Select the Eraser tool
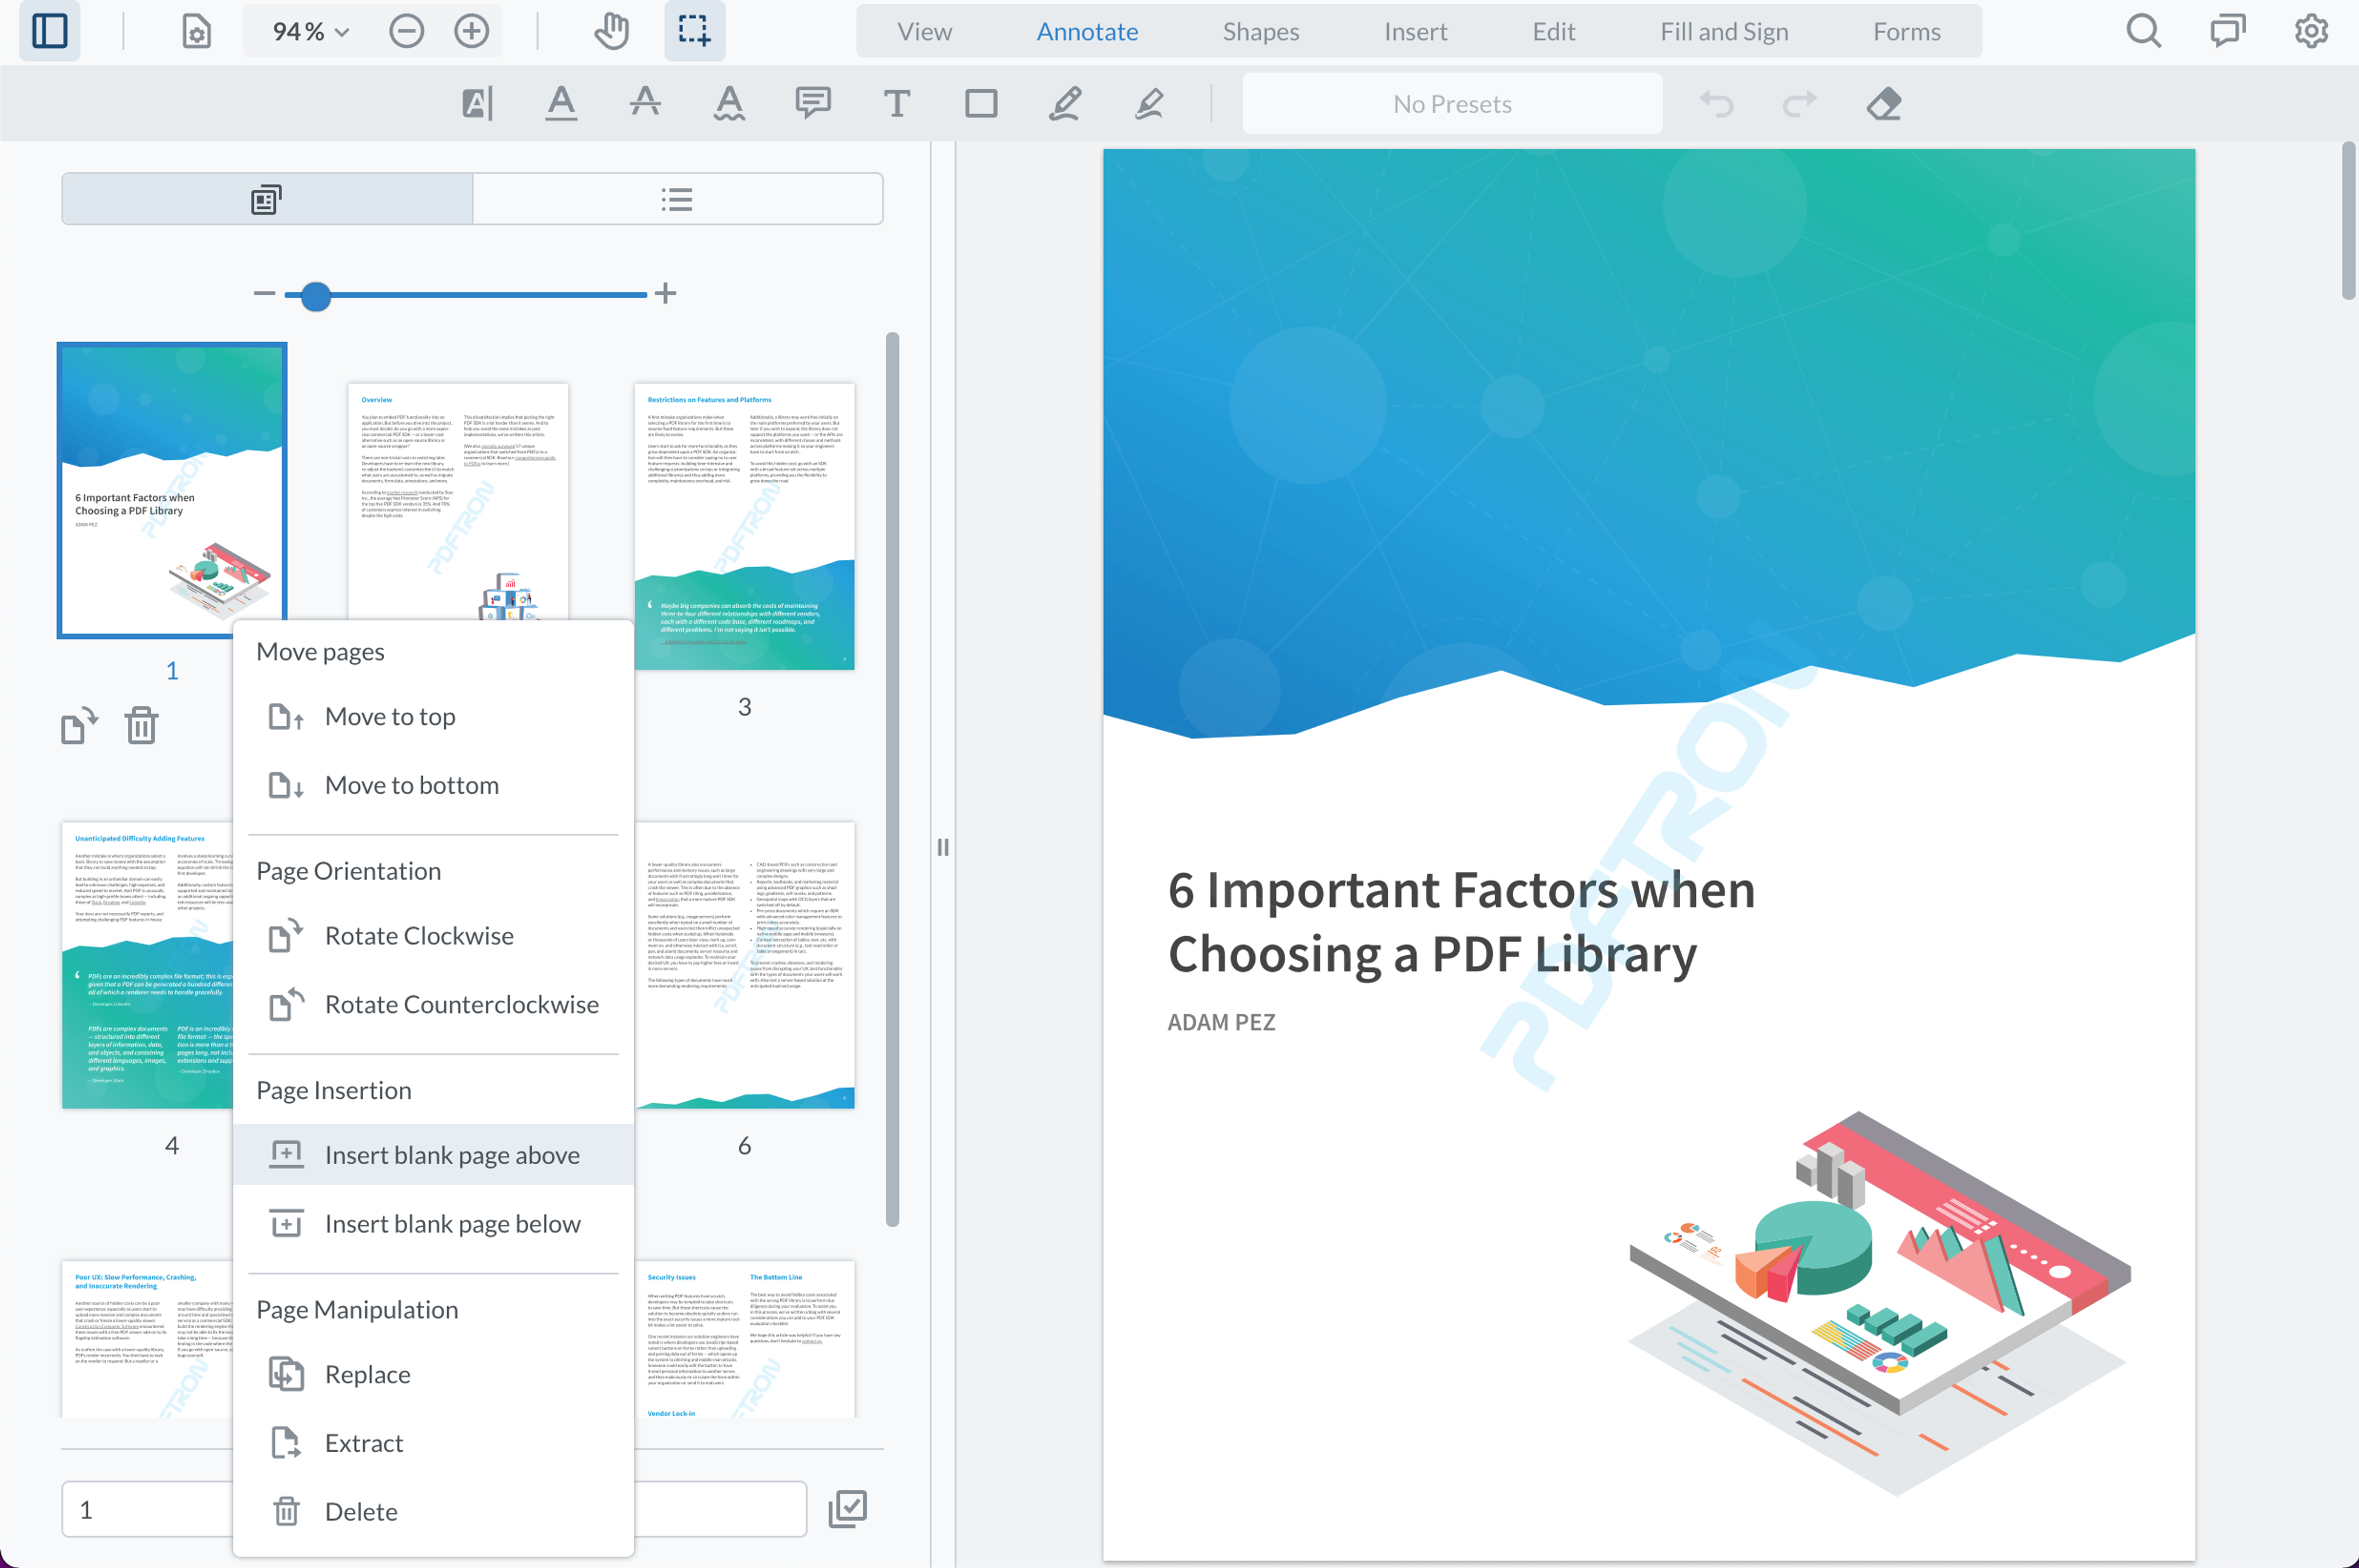Viewport: 2359px width, 1568px height. point(1883,104)
